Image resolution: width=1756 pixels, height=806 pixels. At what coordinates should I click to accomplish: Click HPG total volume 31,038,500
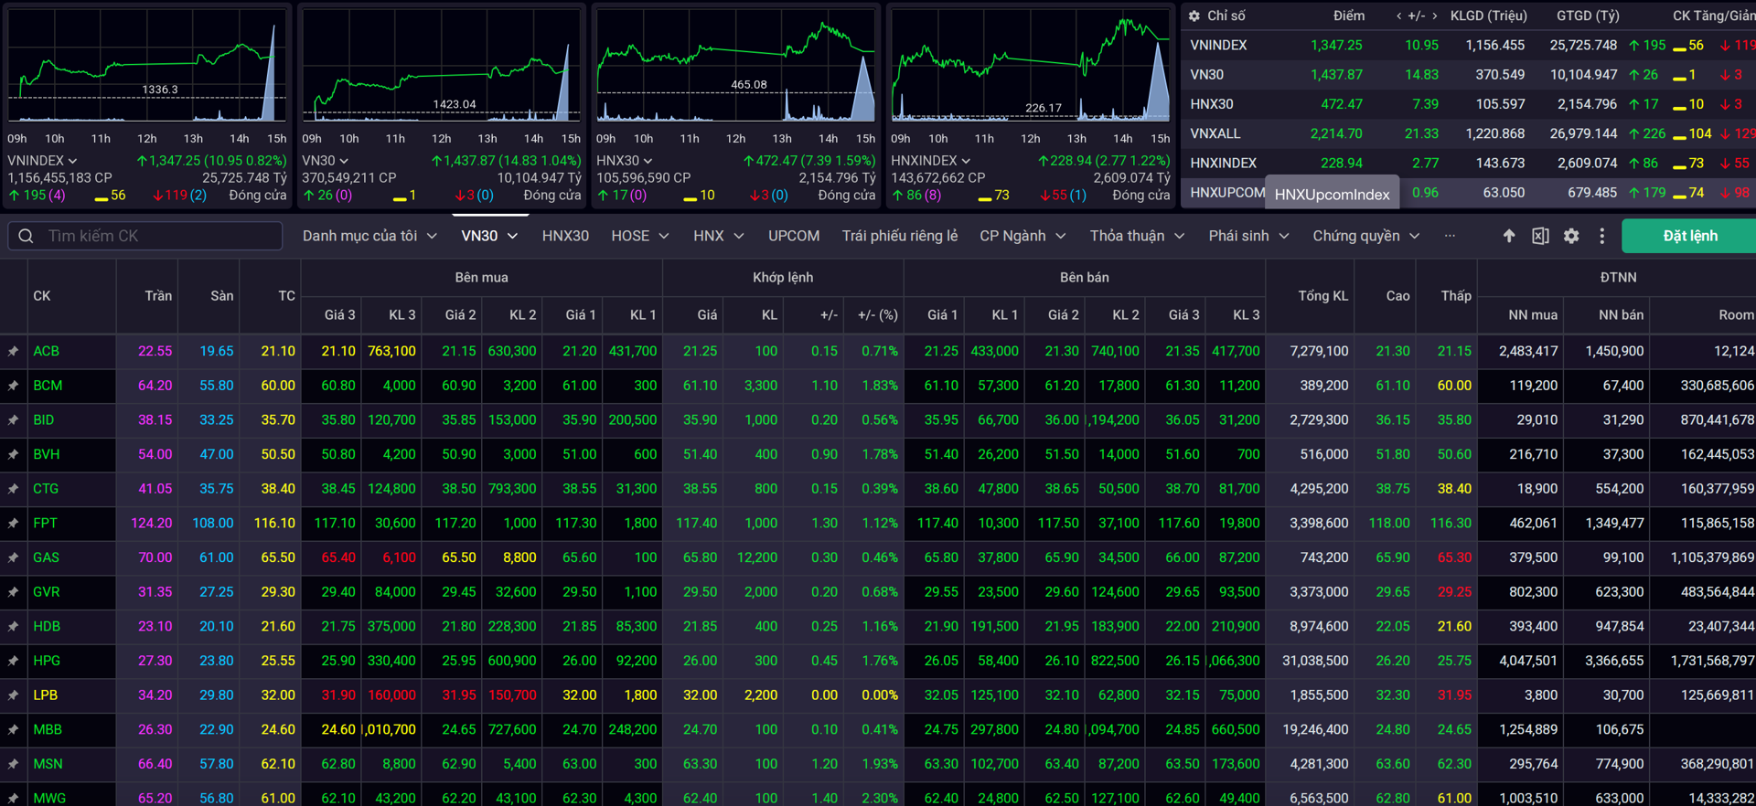1315,661
